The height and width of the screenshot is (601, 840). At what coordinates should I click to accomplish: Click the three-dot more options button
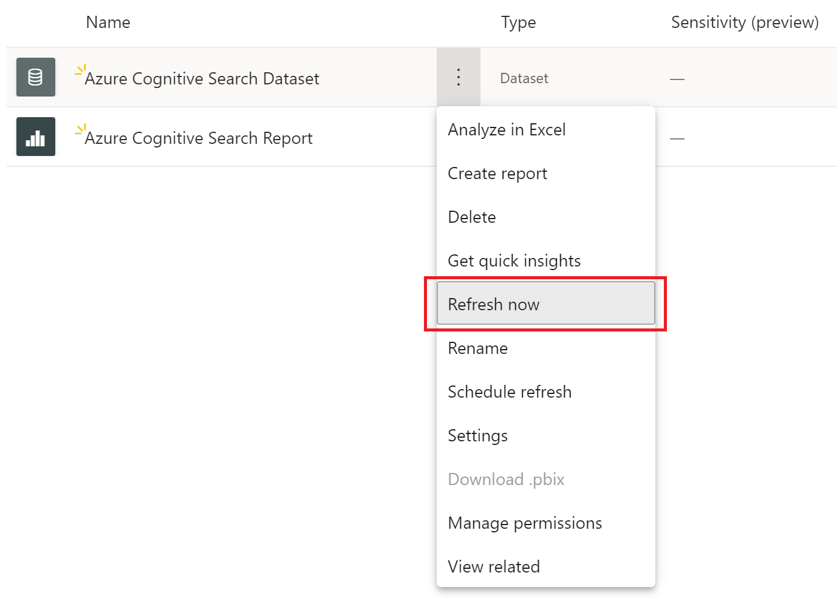(459, 77)
